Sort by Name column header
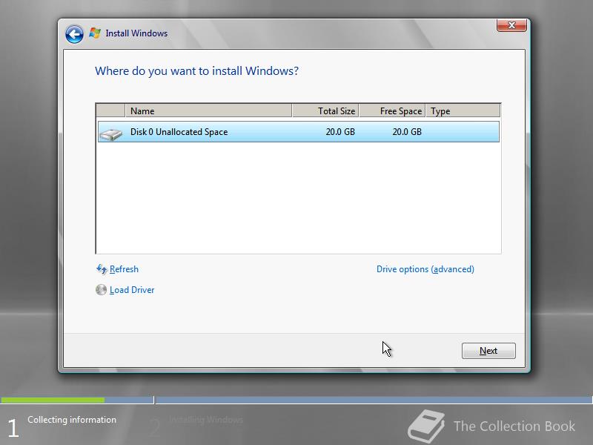The image size is (593, 445). [x=208, y=111]
